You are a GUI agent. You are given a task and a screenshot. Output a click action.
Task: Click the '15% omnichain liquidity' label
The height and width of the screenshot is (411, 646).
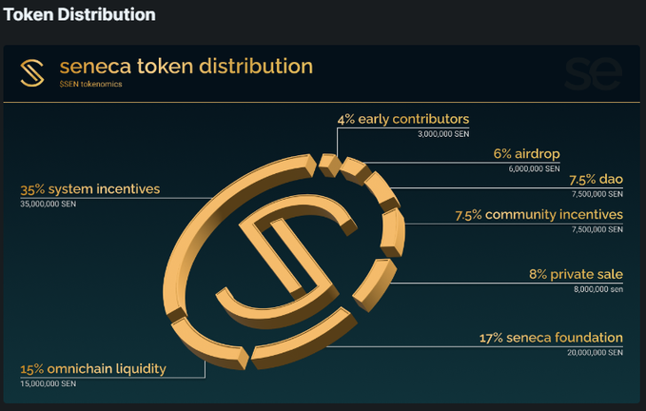tap(93, 369)
